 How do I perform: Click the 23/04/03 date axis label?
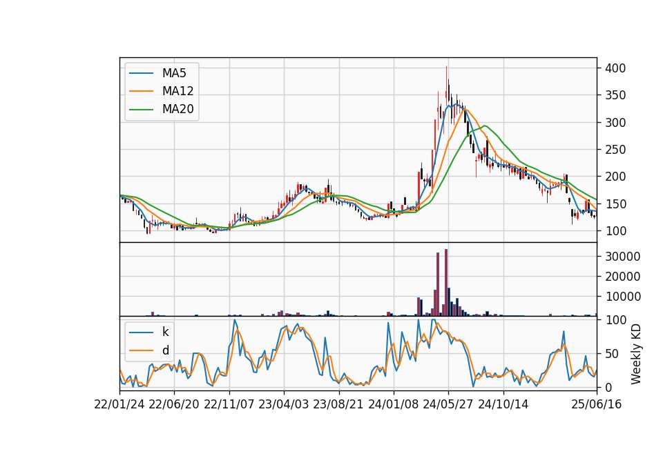click(x=284, y=404)
